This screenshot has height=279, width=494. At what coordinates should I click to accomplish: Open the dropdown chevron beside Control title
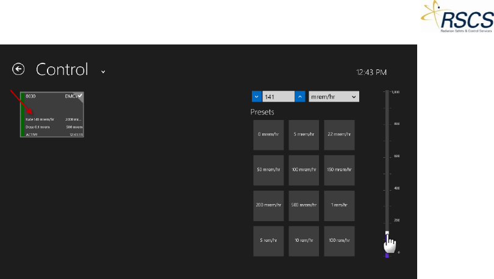click(x=103, y=72)
